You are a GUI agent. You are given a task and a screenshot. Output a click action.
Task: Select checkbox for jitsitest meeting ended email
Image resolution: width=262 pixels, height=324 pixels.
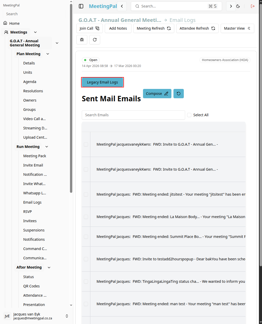[x=86, y=194]
